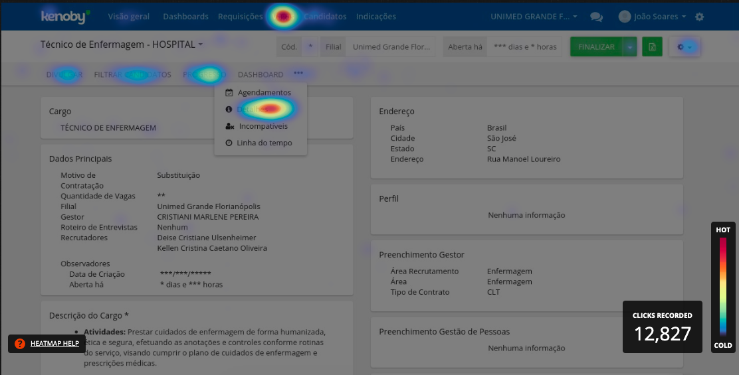Screen dimensions: 739x375
Task: Click the settings gear in top bar
Action: (699, 17)
